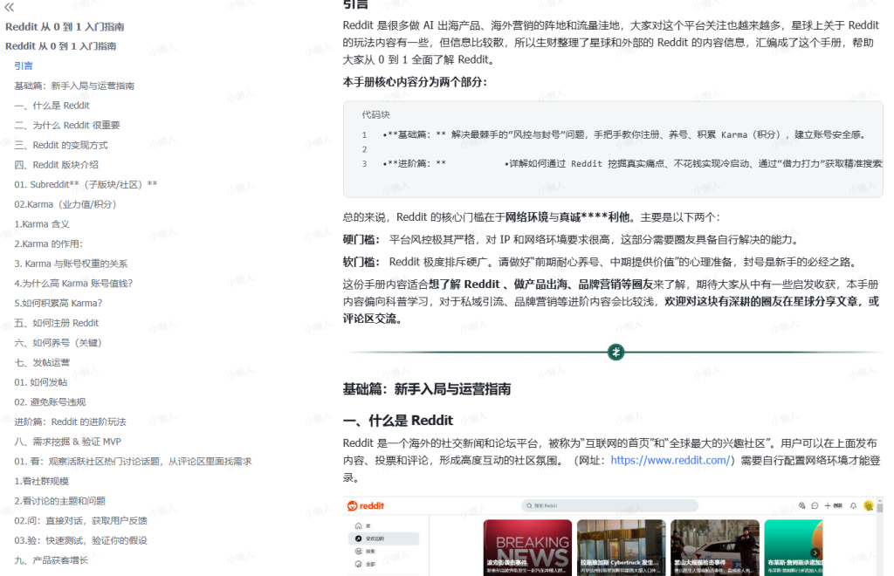Open the BREAKING NEWS card thumbnail
The height and width of the screenshot is (576, 894).
(527, 547)
